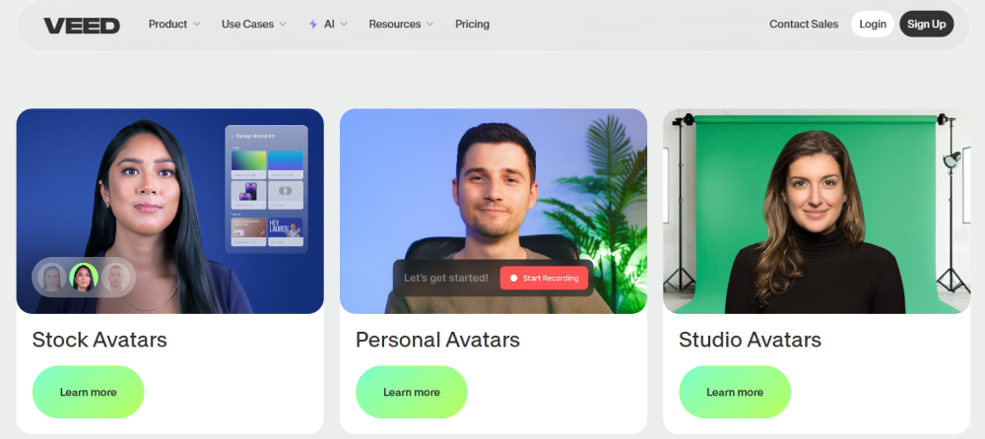This screenshot has height=439, width=985.
Task: Open the AI menu
Action: pos(328,25)
